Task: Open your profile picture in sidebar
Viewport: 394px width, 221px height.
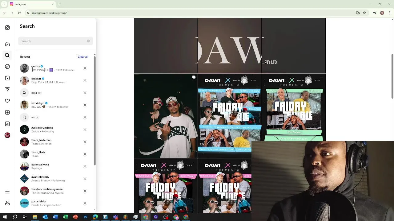Action: (x=7, y=135)
